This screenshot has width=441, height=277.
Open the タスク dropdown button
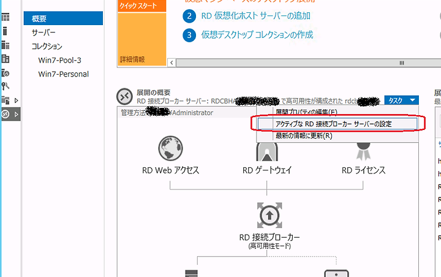[x=401, y=101]
